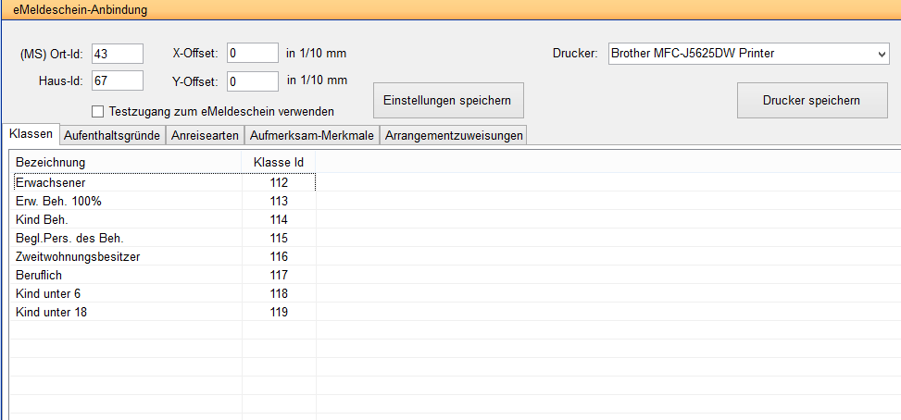Select the Klassen tab
This screenshot has height=420, width=901.
click(31, 134)
